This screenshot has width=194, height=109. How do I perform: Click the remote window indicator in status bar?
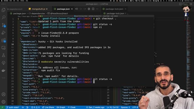coord(2,107)
